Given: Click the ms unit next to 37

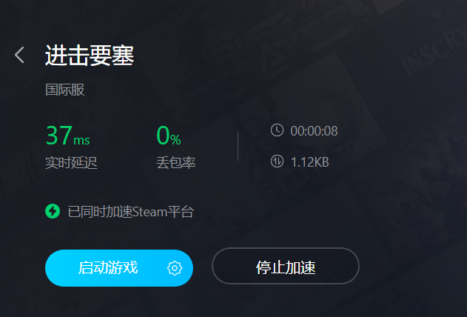Looking at the screenshot, I should [x=81, y=140].
